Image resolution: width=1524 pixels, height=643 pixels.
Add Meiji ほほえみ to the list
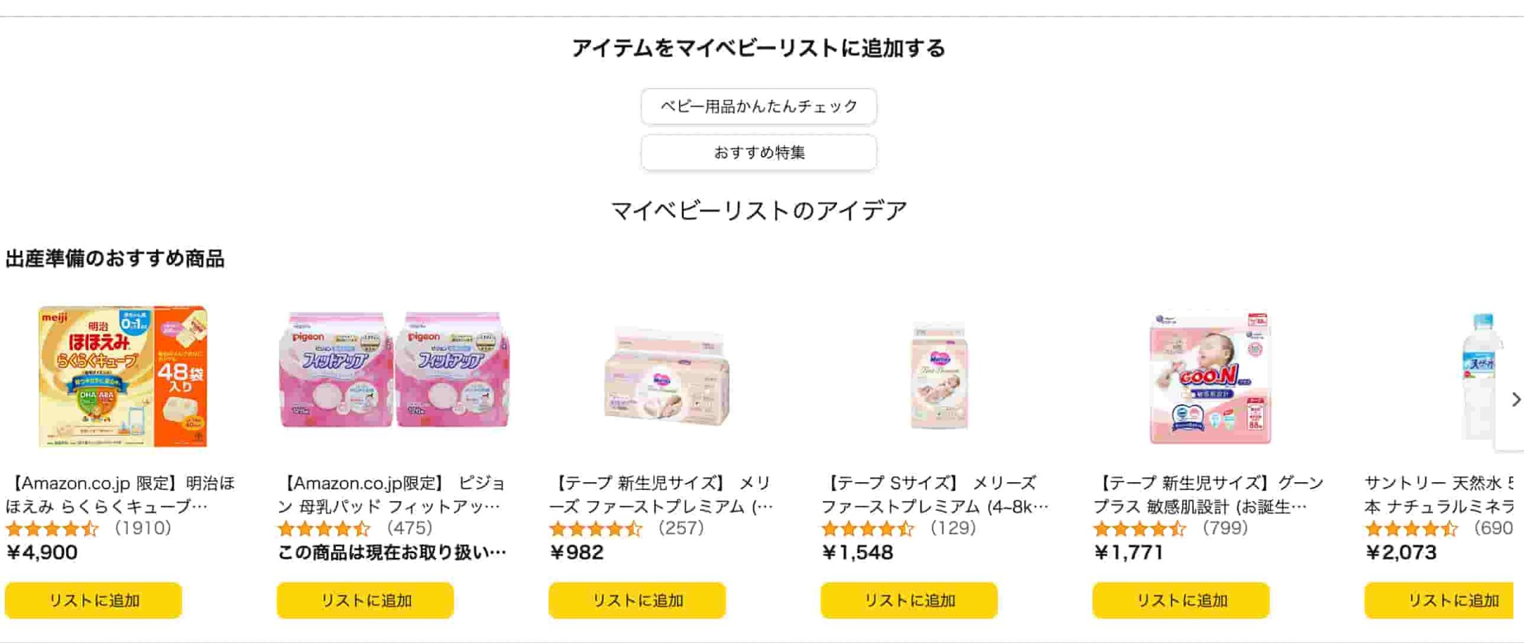[x=93, y=600]
